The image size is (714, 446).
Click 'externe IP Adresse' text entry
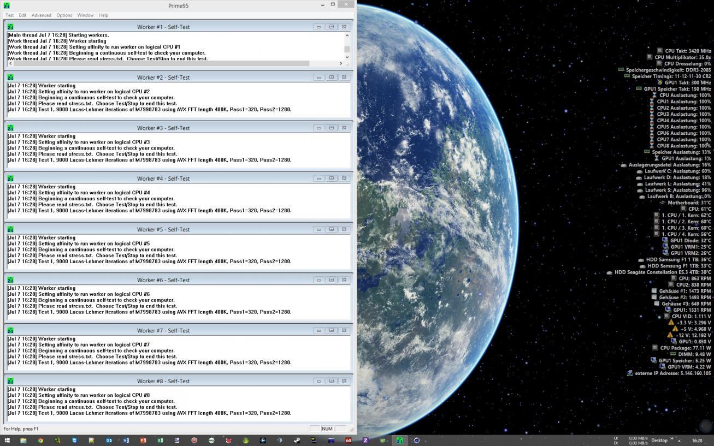tap(673, 373)
